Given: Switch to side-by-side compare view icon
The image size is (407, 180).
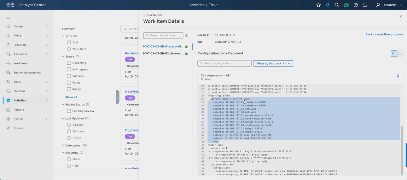Looking at the screenshot, I should pos(400,53).
